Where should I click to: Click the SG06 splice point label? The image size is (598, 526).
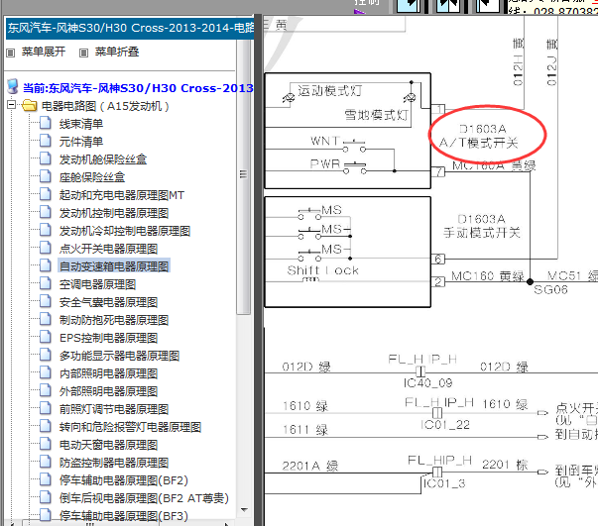[550, 290]
